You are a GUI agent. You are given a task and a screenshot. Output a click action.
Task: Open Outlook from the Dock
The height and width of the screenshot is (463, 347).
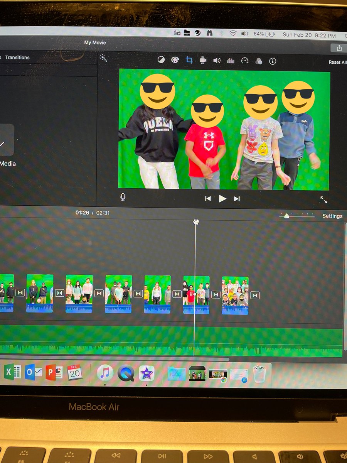point(34,372)
